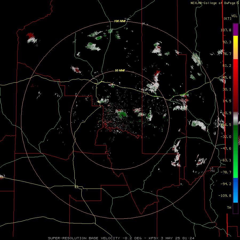Click the 100 NMI range ring label
Image resolution: width=240 pixels, height=240 pixels.
tap(120, 21)
